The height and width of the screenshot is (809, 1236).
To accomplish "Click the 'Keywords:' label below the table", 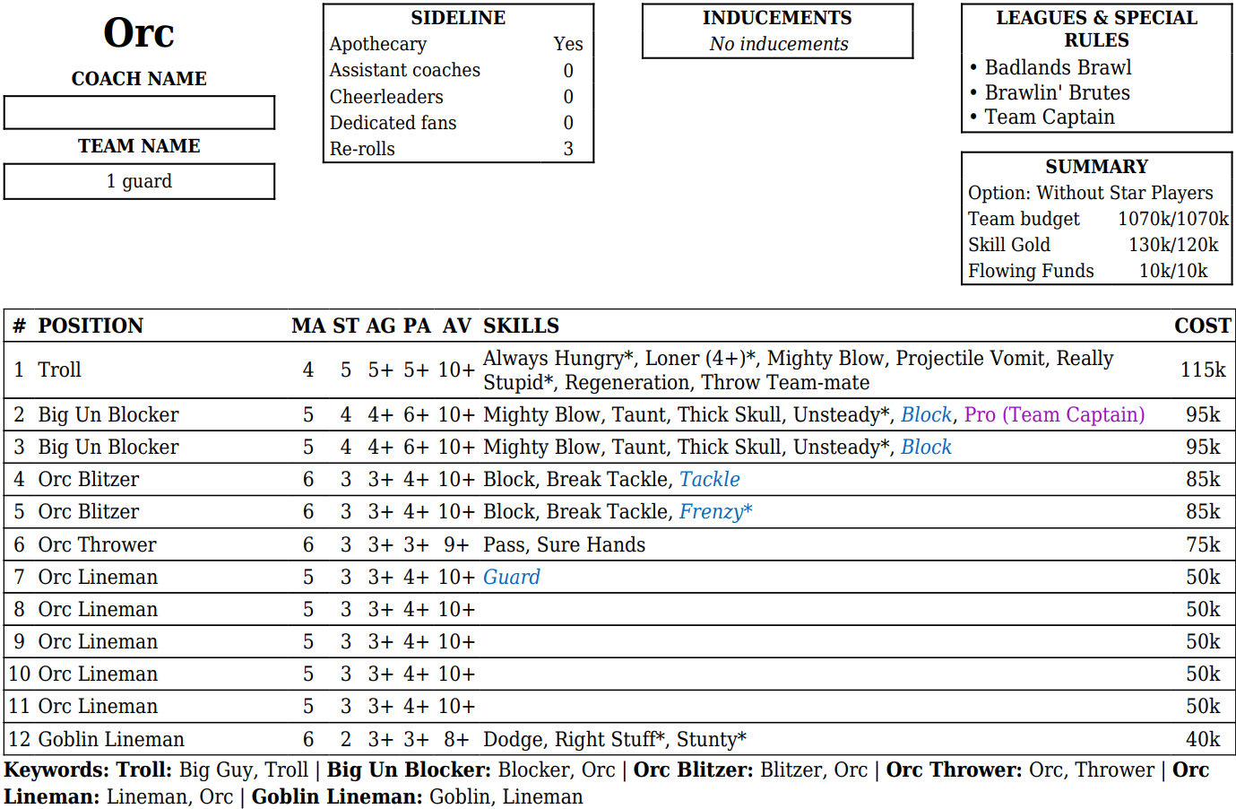I will [56, 770].
